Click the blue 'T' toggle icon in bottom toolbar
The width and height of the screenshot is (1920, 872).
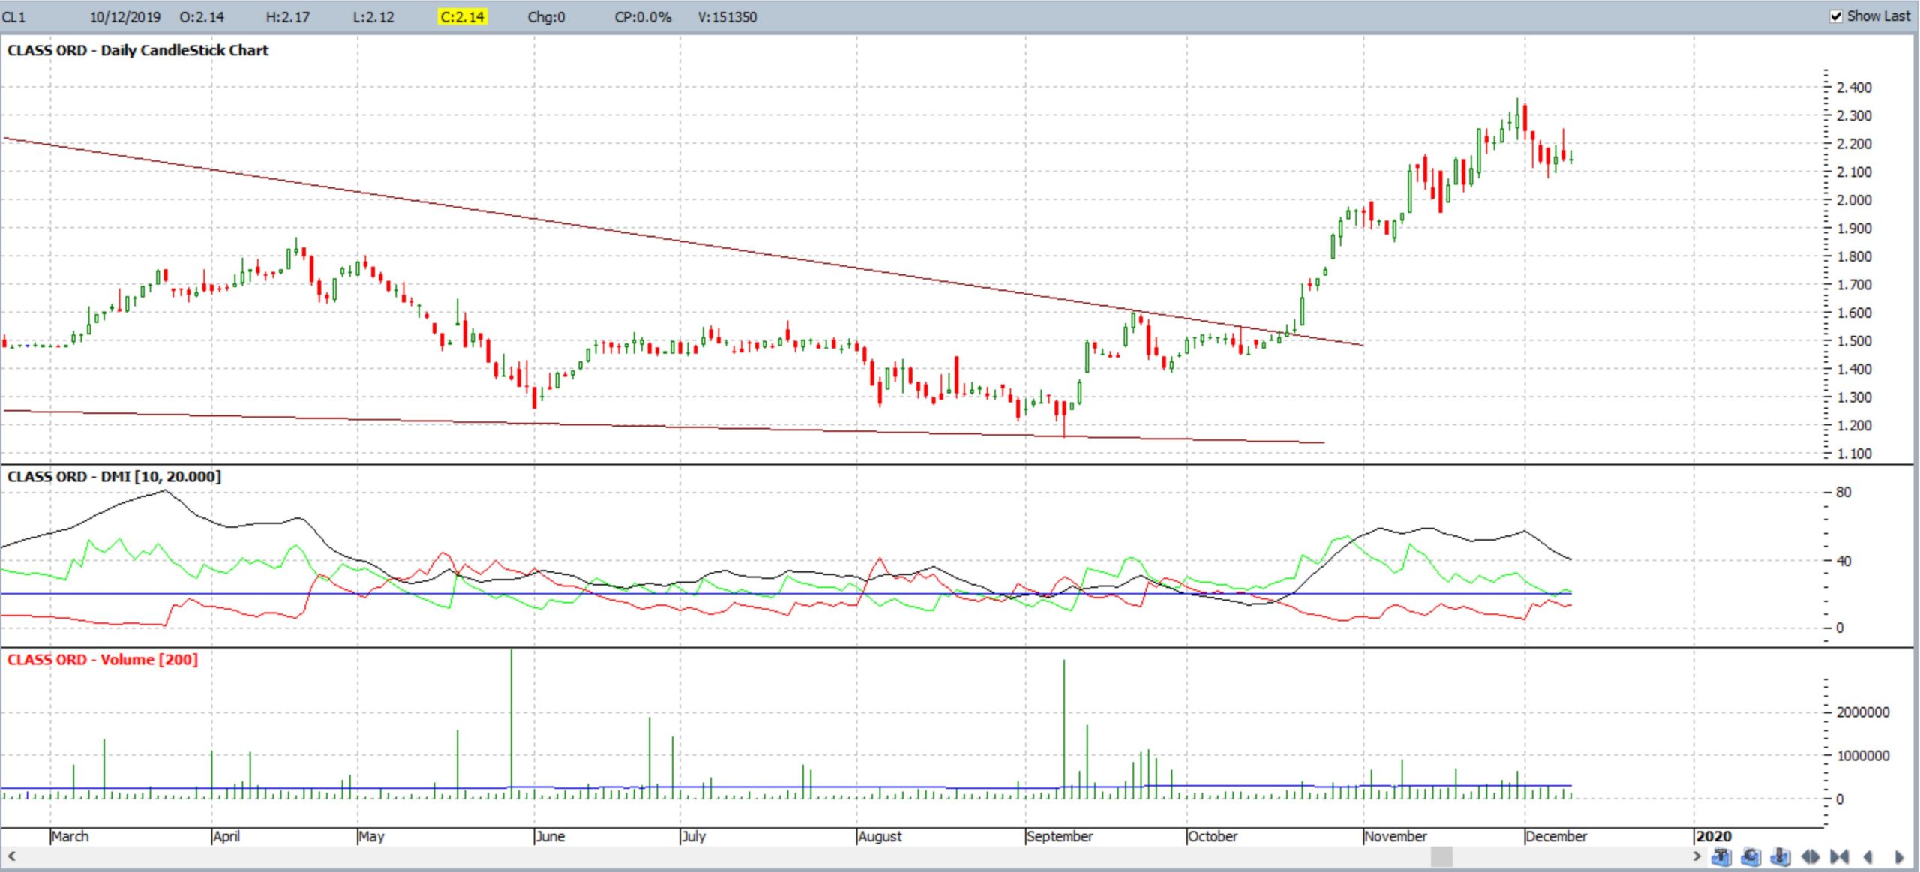pos(1721,856)
